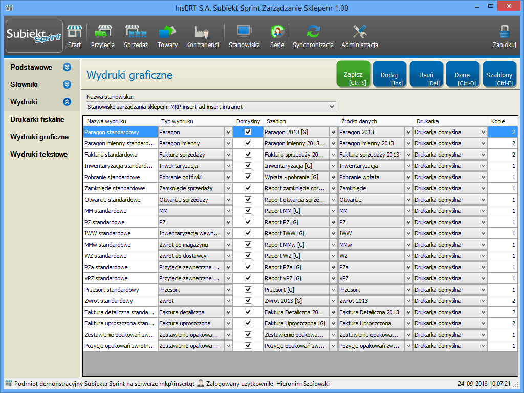The height and width of the screenshot is (393, 524).
Task: Click Kopie cell of Zwrot standardowy row
Action: 503,301
